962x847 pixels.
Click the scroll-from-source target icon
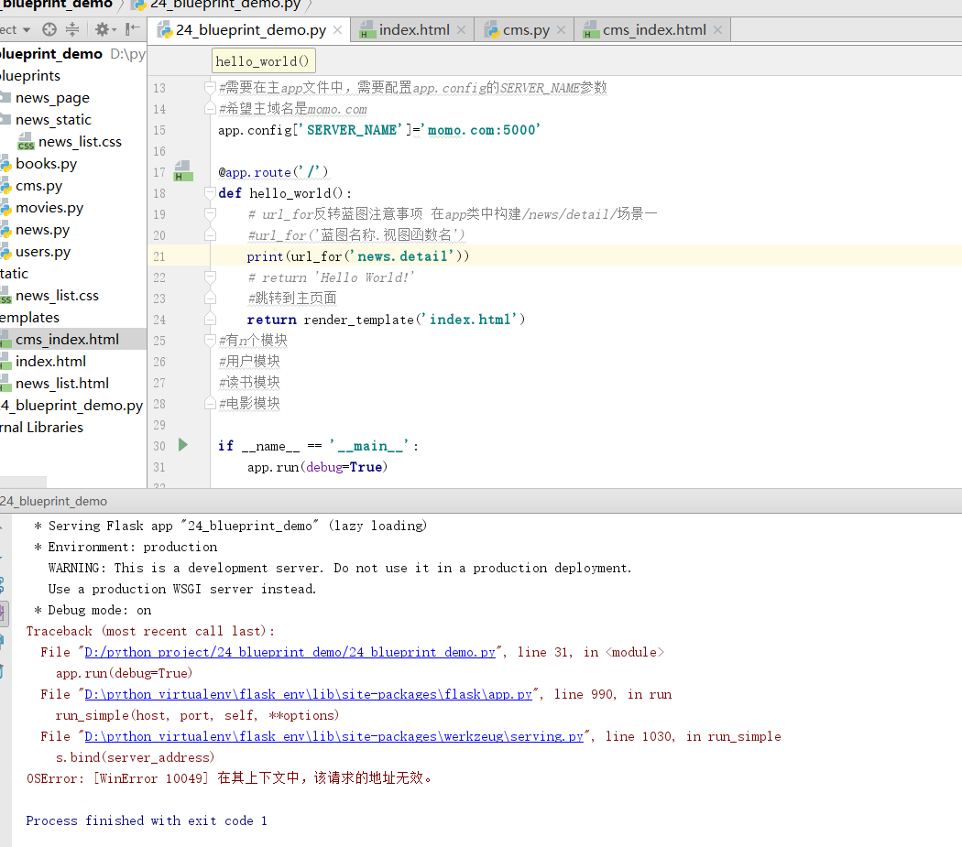[x=49, y=29]
